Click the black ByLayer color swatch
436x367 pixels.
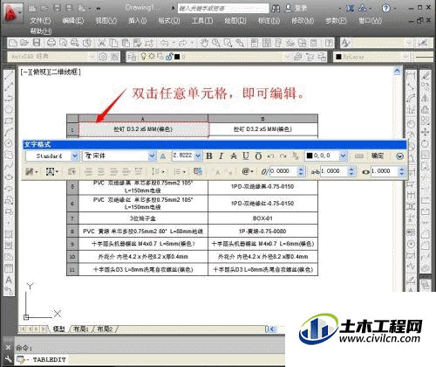(x=338, y=57)
